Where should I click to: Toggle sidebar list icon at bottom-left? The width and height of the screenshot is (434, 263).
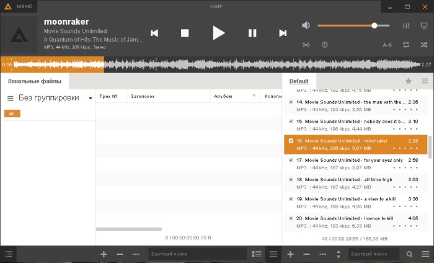coord(9,254)
